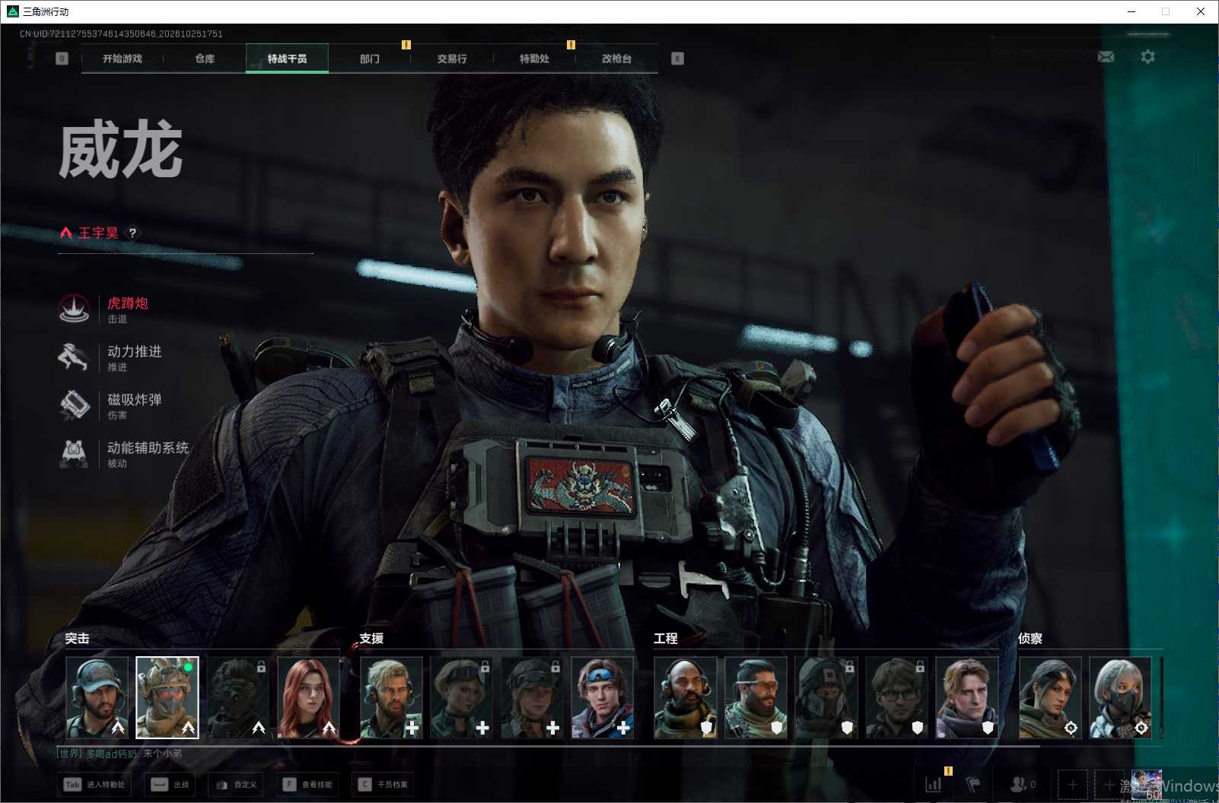This screenshot has height=803, width=1219.
Task: Click the player avatar thumbnail bottom right
Action: pyautogui.click(x=1147, y=785)
